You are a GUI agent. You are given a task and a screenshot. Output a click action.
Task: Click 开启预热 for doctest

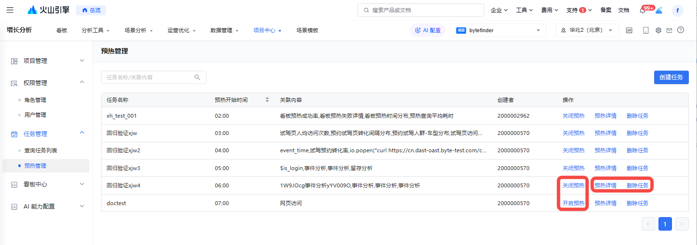click(x=573, y=203)
